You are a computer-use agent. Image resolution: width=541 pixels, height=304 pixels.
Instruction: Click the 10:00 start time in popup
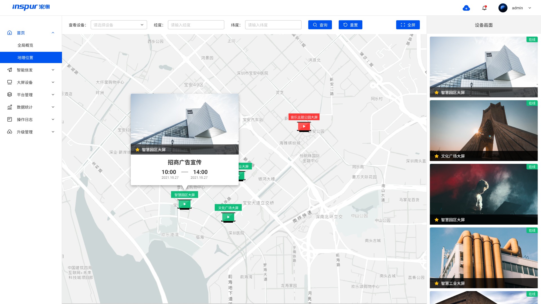click(169, 172)
